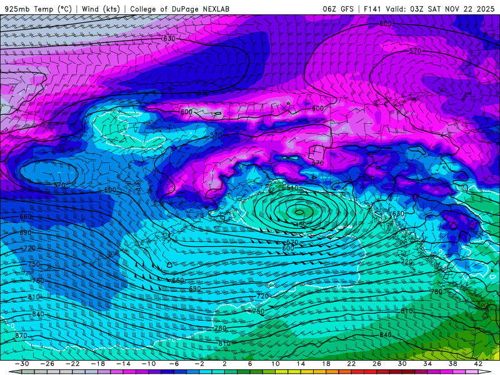Click the '06Z GFS' model run label
Image resolution: width=500 pixels, height=375 pixels.
(338, 9)
